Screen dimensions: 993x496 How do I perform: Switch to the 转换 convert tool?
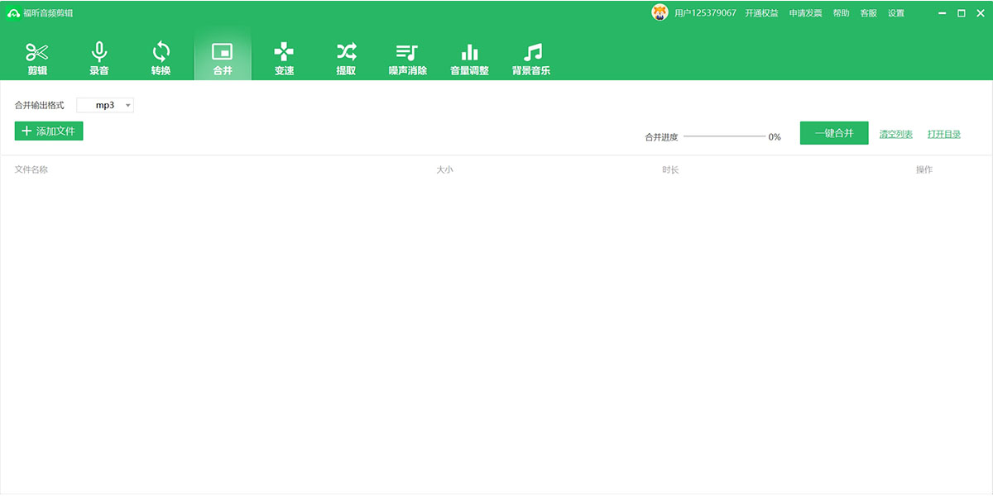point(161,58)
